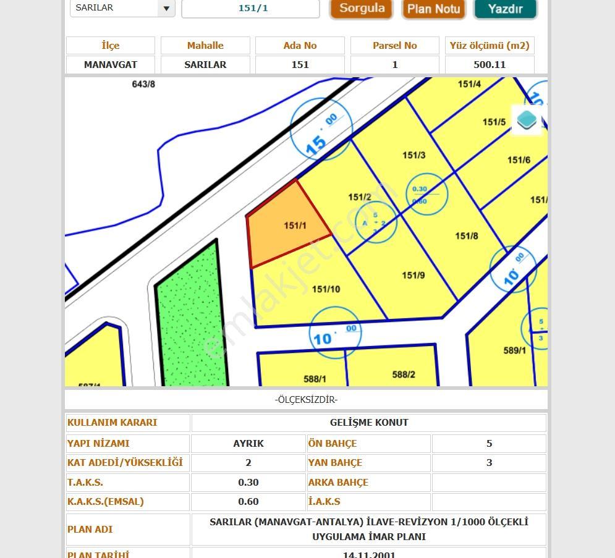Click parcel label 151/6 on map
The image size is (615, 558).
519,160
